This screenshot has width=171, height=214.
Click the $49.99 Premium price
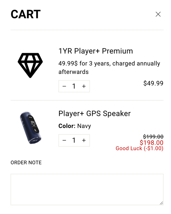pos(153,83)
